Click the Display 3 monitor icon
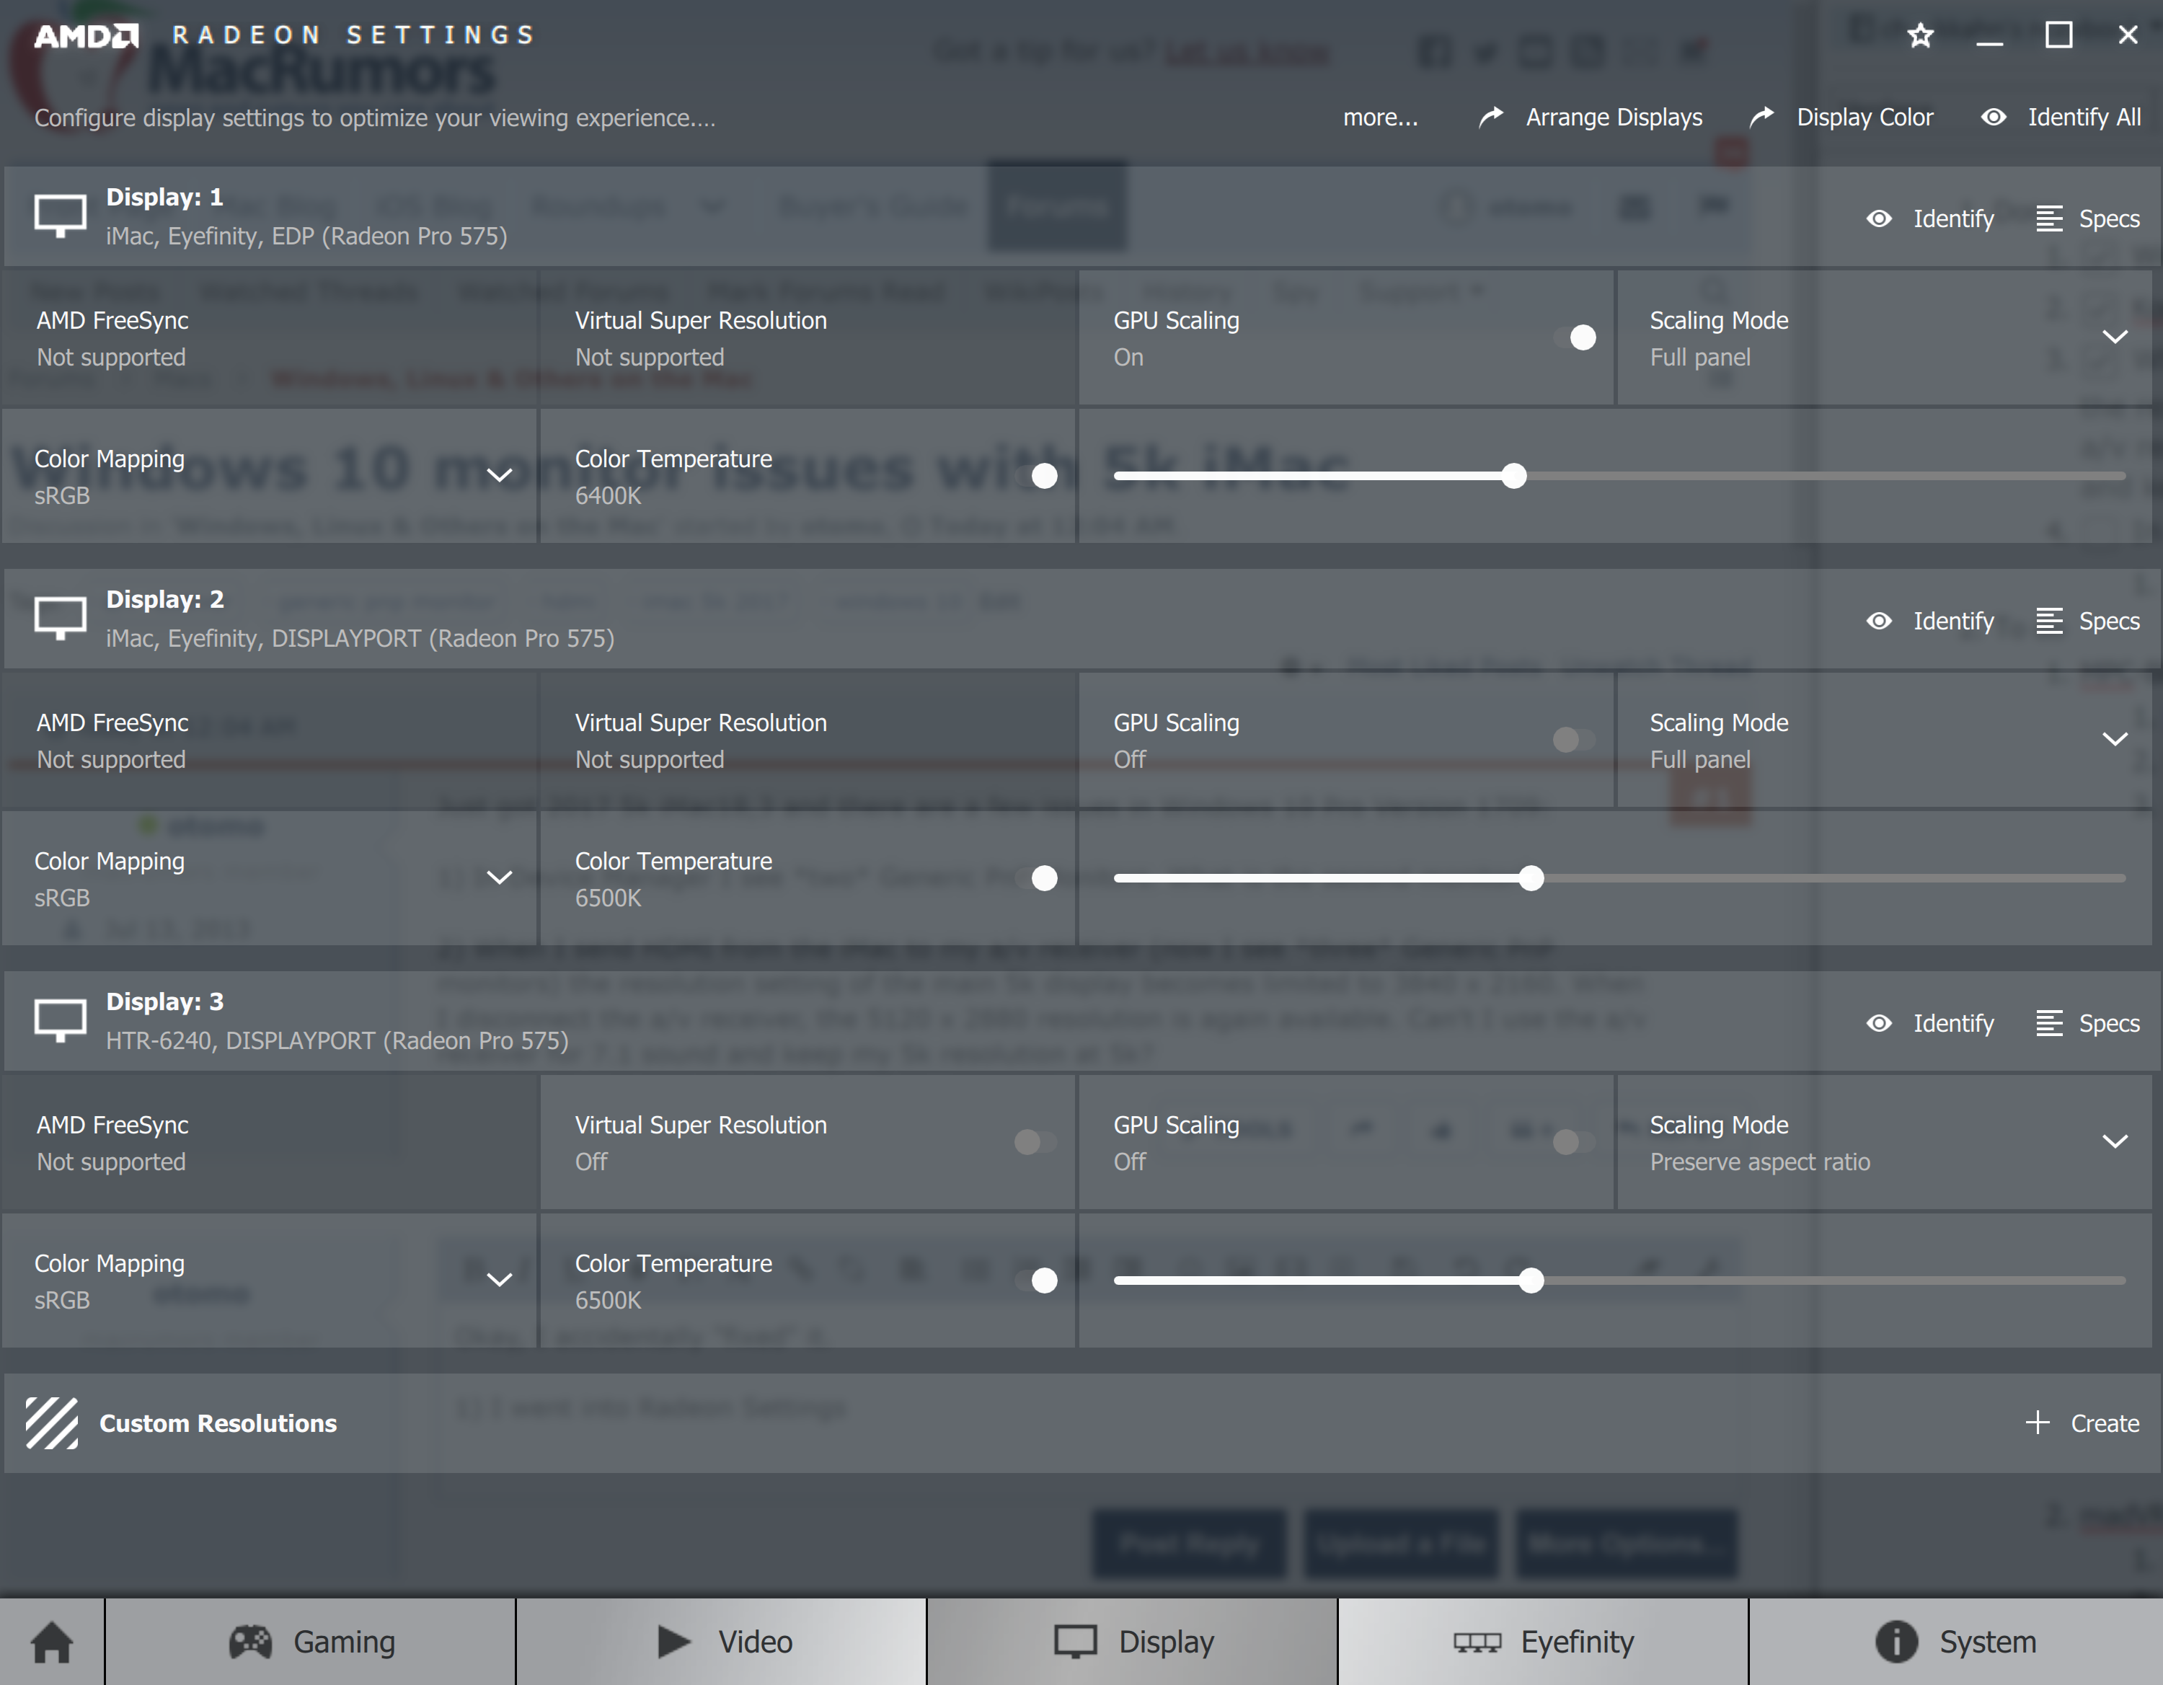This screenshot has height=1685, width=2163. [x=61, y=1020]
